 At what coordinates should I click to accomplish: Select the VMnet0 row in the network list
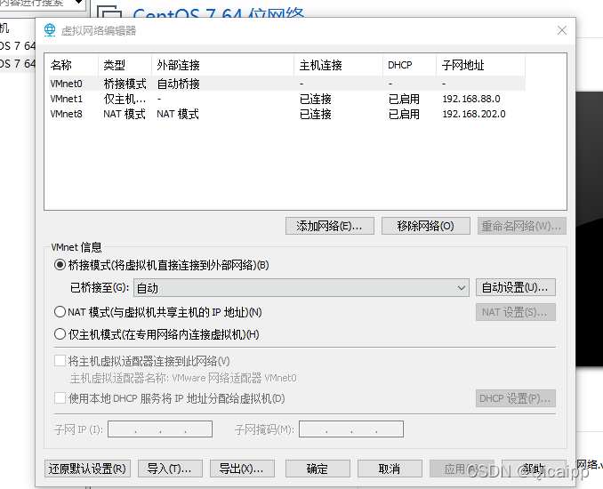pos(285,84)
